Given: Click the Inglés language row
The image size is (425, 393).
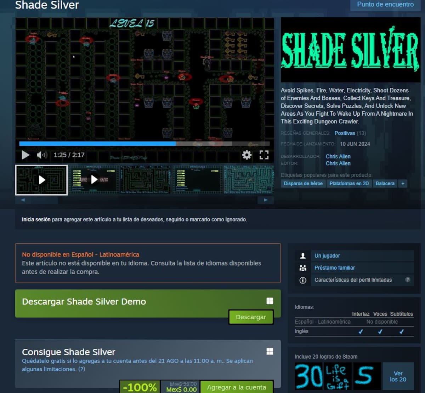Looking at the screenshot, I should click(354, 331).
